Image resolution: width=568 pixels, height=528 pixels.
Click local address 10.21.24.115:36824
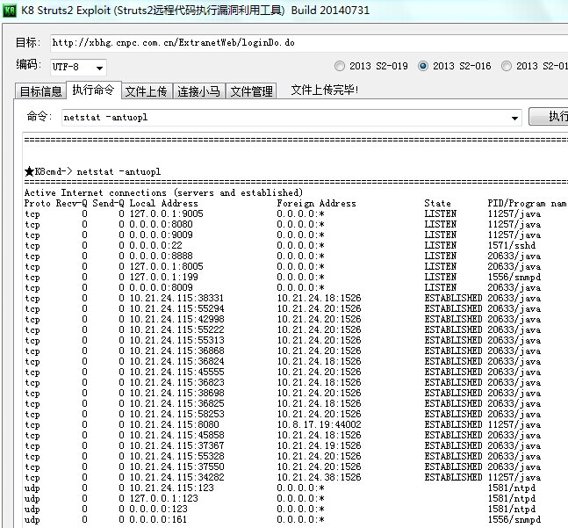176,361
